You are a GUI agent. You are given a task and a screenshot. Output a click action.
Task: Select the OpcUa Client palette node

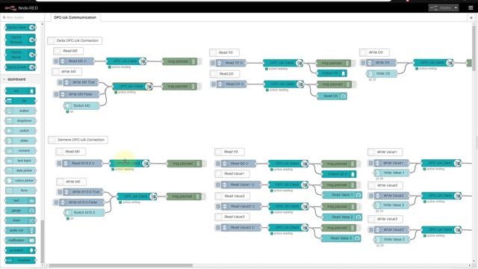click(20, 28)
